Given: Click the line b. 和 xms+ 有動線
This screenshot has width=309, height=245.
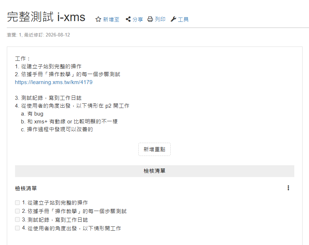Looking at the screenshot, I should [69, 122].
